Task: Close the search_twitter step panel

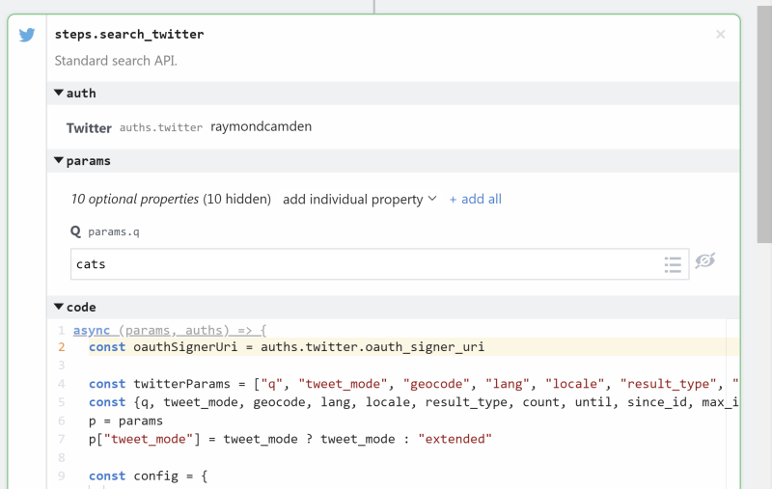Action: [x=720, y=35]
